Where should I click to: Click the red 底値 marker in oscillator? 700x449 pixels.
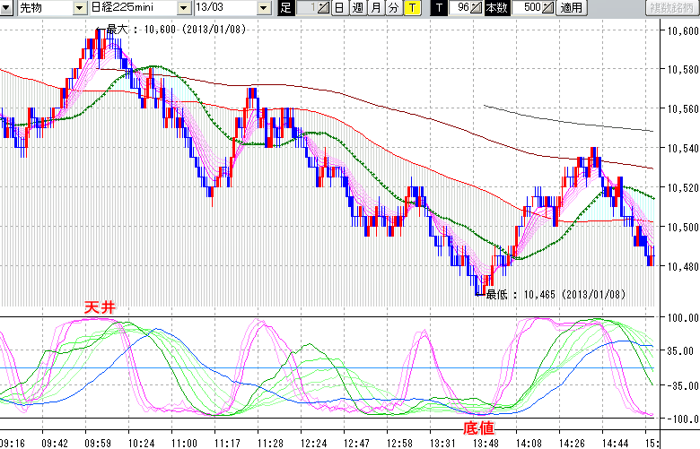477,428
